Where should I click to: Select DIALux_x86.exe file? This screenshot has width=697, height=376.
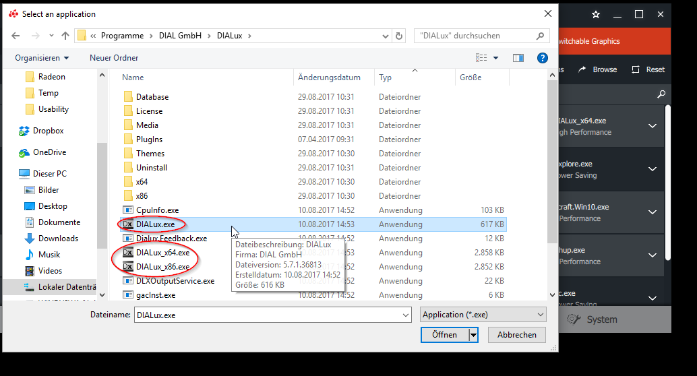click(x=156, y=267)
